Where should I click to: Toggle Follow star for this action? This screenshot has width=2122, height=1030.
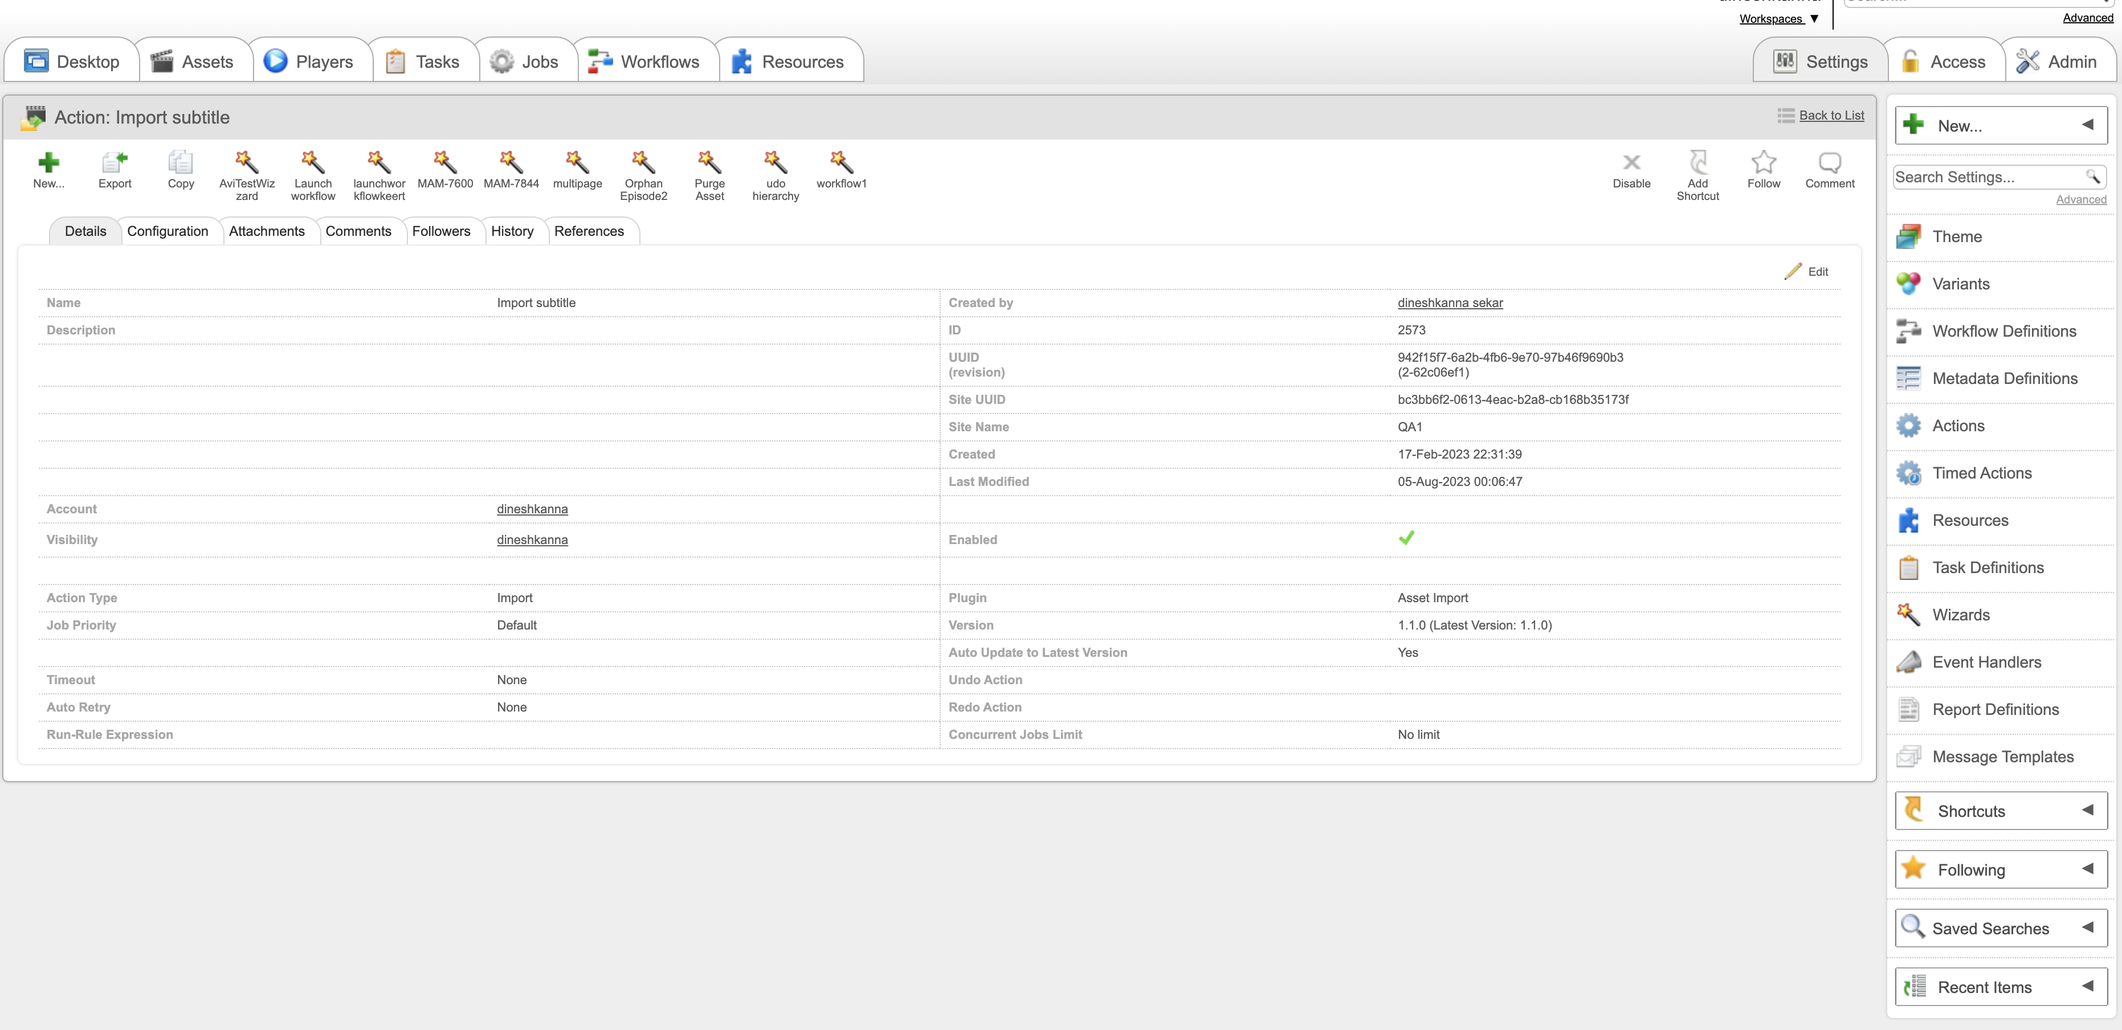click(1764, 162)
